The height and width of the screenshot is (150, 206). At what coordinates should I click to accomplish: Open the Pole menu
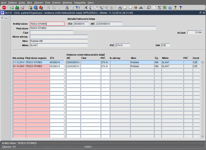tap(48, 3)
